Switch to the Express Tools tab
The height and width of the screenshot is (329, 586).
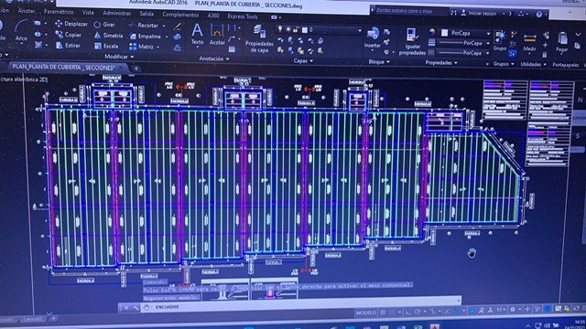pos(242,16)
